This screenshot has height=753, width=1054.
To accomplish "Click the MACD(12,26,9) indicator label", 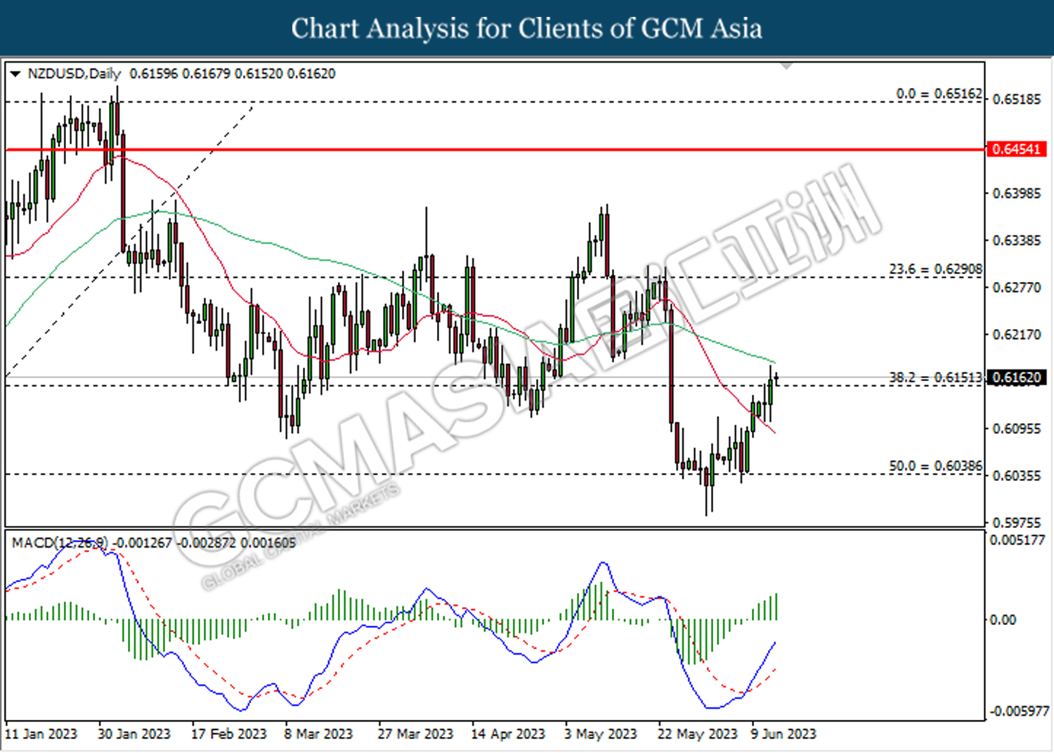I will pyautogui.click(x=60, y=543).
